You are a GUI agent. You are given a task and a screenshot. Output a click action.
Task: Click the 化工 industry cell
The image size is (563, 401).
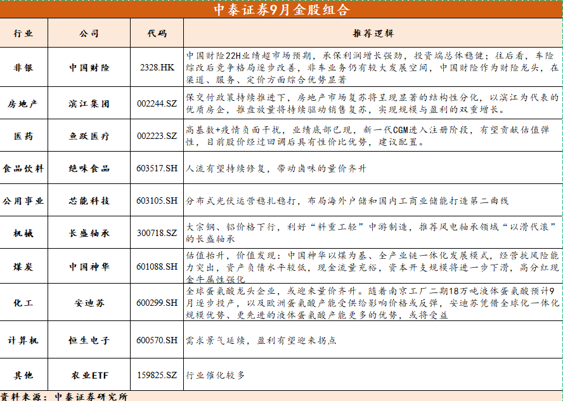pyautogui.click(x=23, y=303)
